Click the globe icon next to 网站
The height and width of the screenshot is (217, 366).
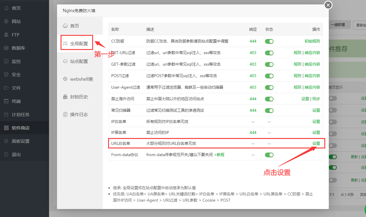[x=6, y=22]
